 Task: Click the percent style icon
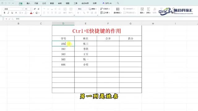point(84,13)
